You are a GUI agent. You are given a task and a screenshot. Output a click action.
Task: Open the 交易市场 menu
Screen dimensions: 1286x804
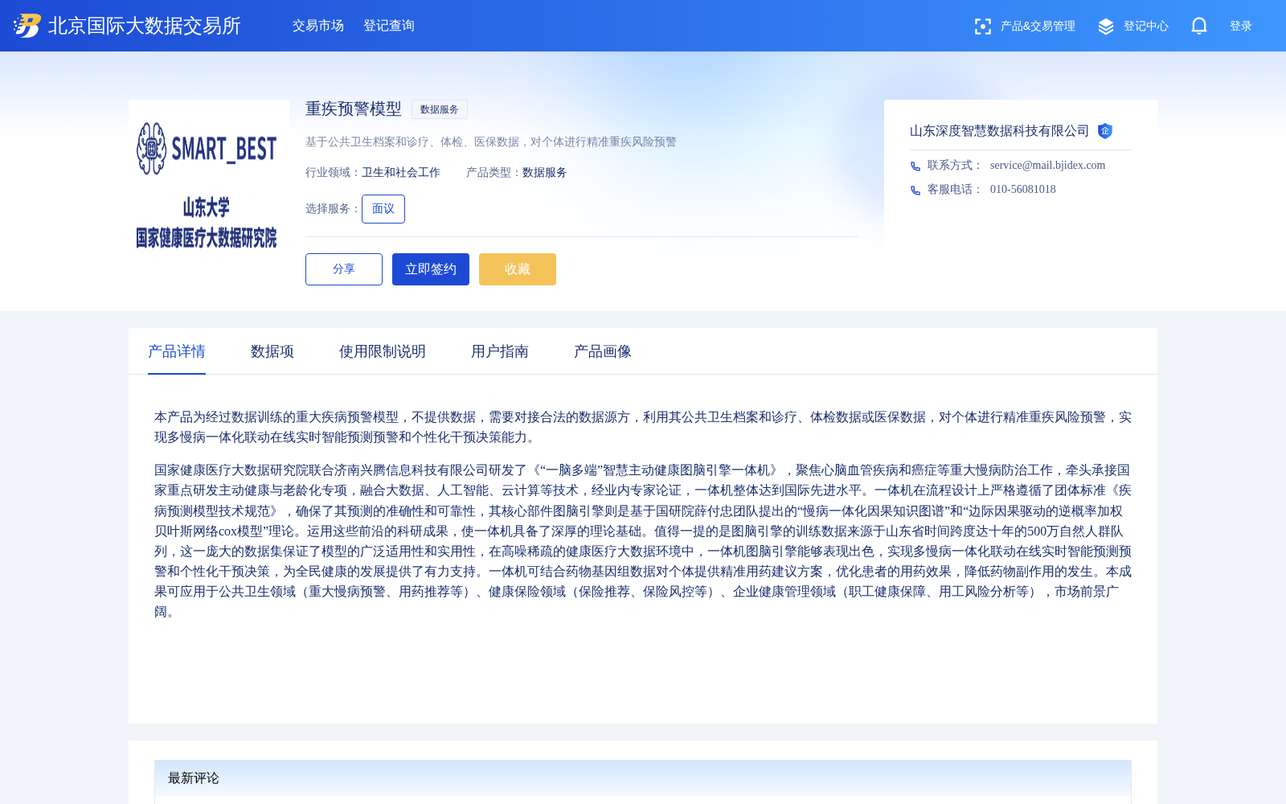[318, 26]
